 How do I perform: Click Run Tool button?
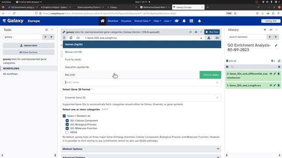[212, 32]
